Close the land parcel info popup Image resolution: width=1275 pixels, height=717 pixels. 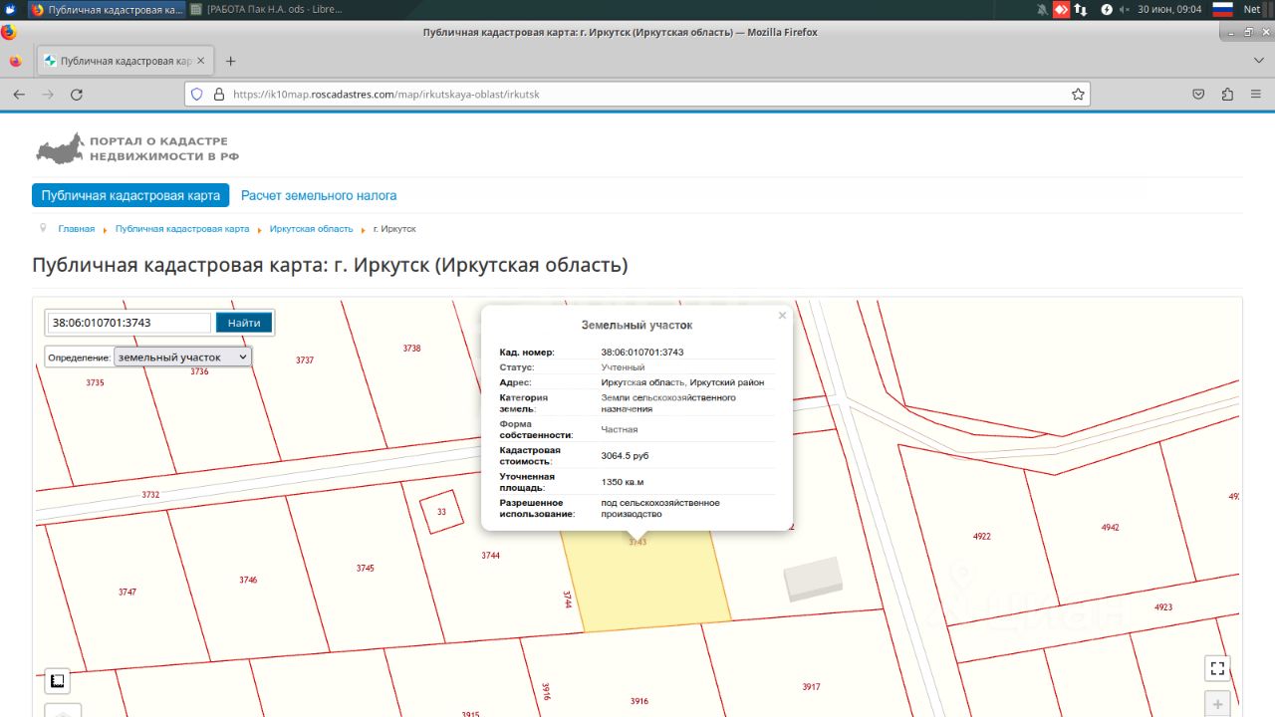coord(782,316)
